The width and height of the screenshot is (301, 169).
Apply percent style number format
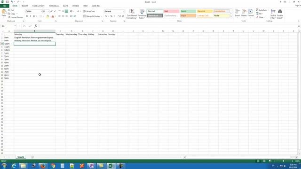point(111,16)
